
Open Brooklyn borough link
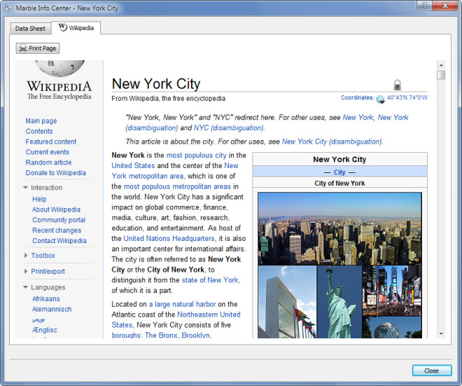[195, 336]
